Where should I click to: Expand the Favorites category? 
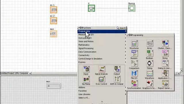tap(102, 91)
